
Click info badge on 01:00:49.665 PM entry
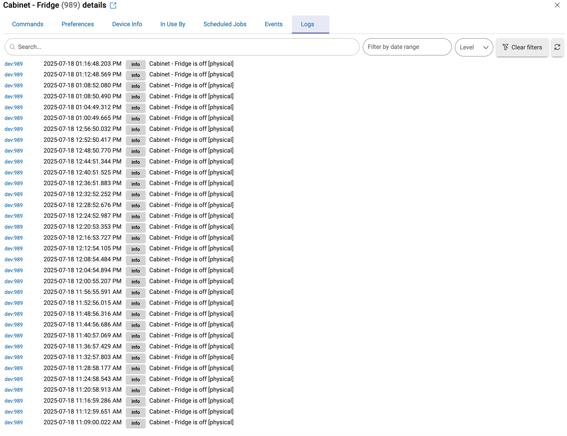click(x=136, y=119)
